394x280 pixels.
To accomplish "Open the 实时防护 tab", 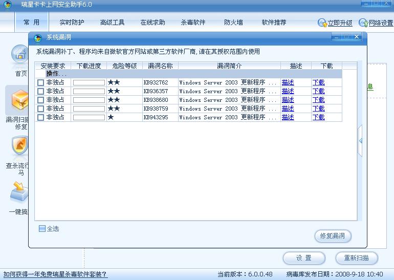I will 72,23.
